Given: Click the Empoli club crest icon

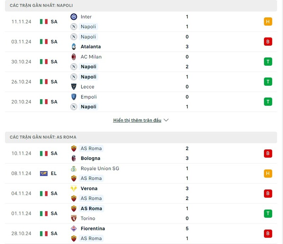Looking at the screenshot, I should click(x=74, y=97).
